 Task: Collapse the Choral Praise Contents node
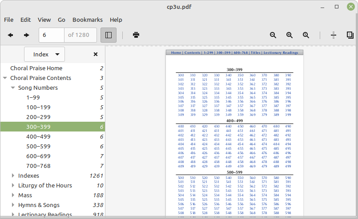pyautogui.click(x=5, y=78)
